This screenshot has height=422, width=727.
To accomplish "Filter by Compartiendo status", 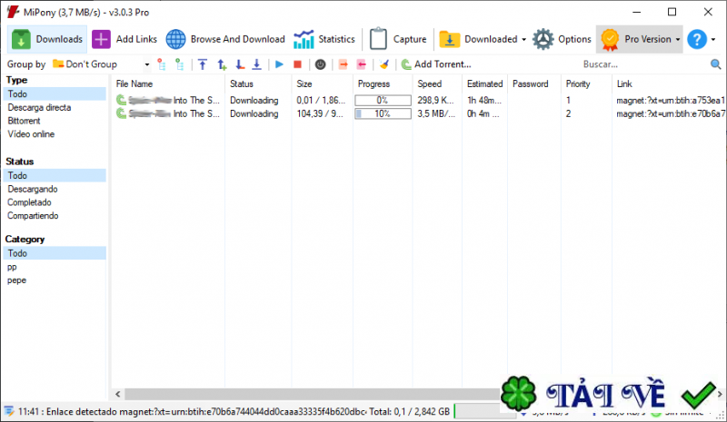I will [x=33, y=216].
